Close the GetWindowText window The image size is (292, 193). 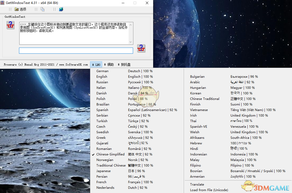click(147, 3)
